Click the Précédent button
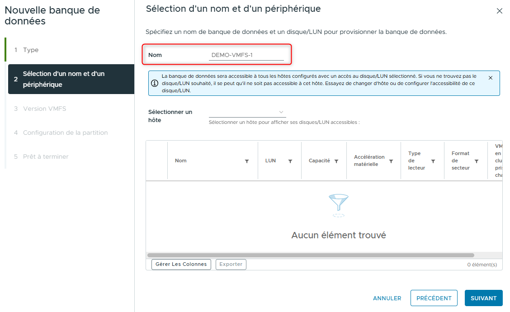The image size is (510, 312). coord(434,298)
